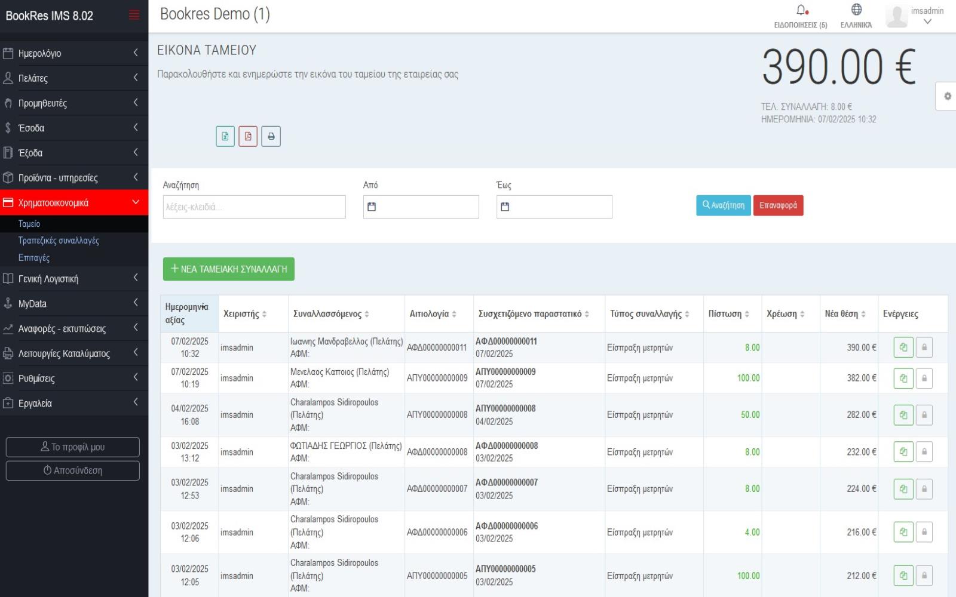The image size is (956, 597).
Task: Sort table by Αιτιολογία column
Action: pyautogui.click(x=439, y=314)
